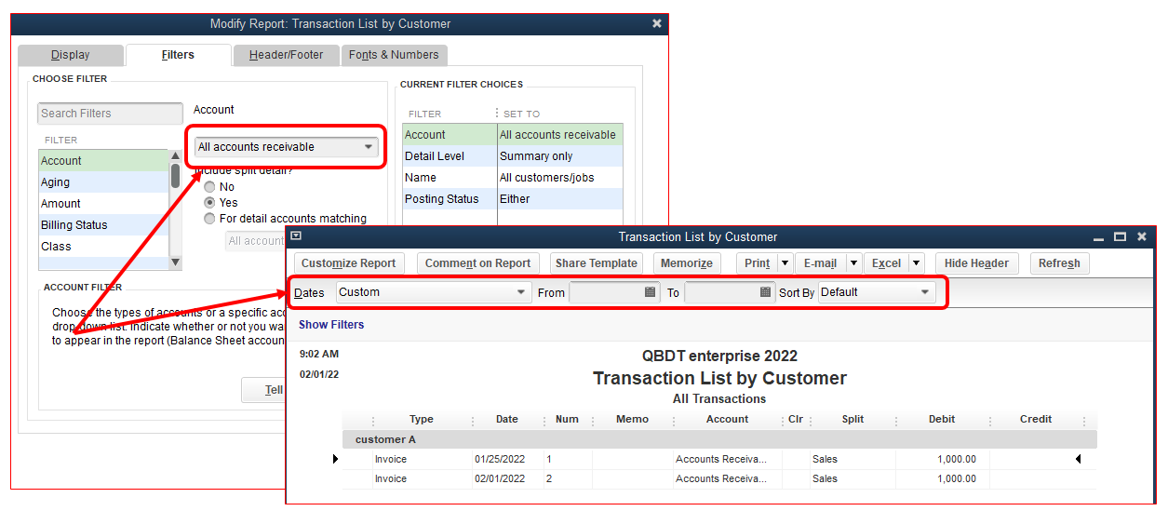This screenshot has height=511, width=1168.
Task: Click the Tell me more button partially shown
Action: 262,390
